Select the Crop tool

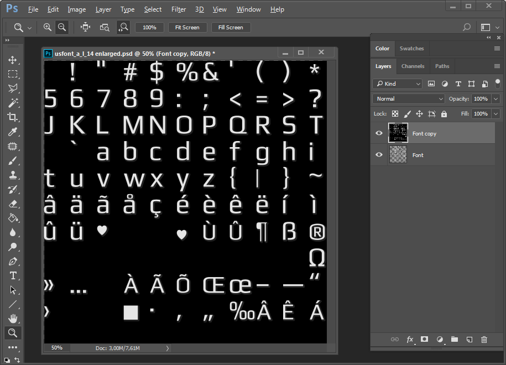pyautogui.click(x=13, y=117)
